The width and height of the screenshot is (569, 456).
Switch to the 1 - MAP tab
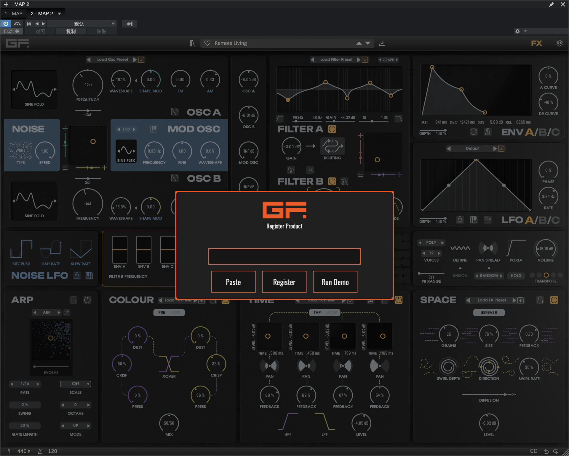pos(14,14)
